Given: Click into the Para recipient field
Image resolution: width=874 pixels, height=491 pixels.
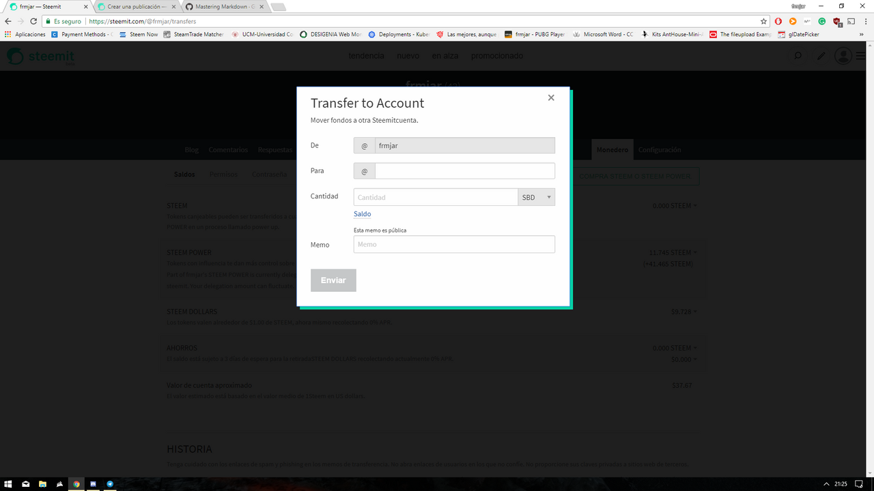Looking at the screenshot, I should (x=464, y=171).
